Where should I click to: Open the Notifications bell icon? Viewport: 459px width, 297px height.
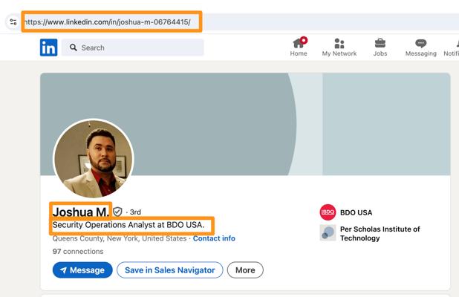tap(453, 48)
